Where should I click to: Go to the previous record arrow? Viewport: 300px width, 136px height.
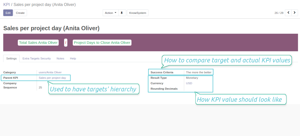[x=288, y=13]
